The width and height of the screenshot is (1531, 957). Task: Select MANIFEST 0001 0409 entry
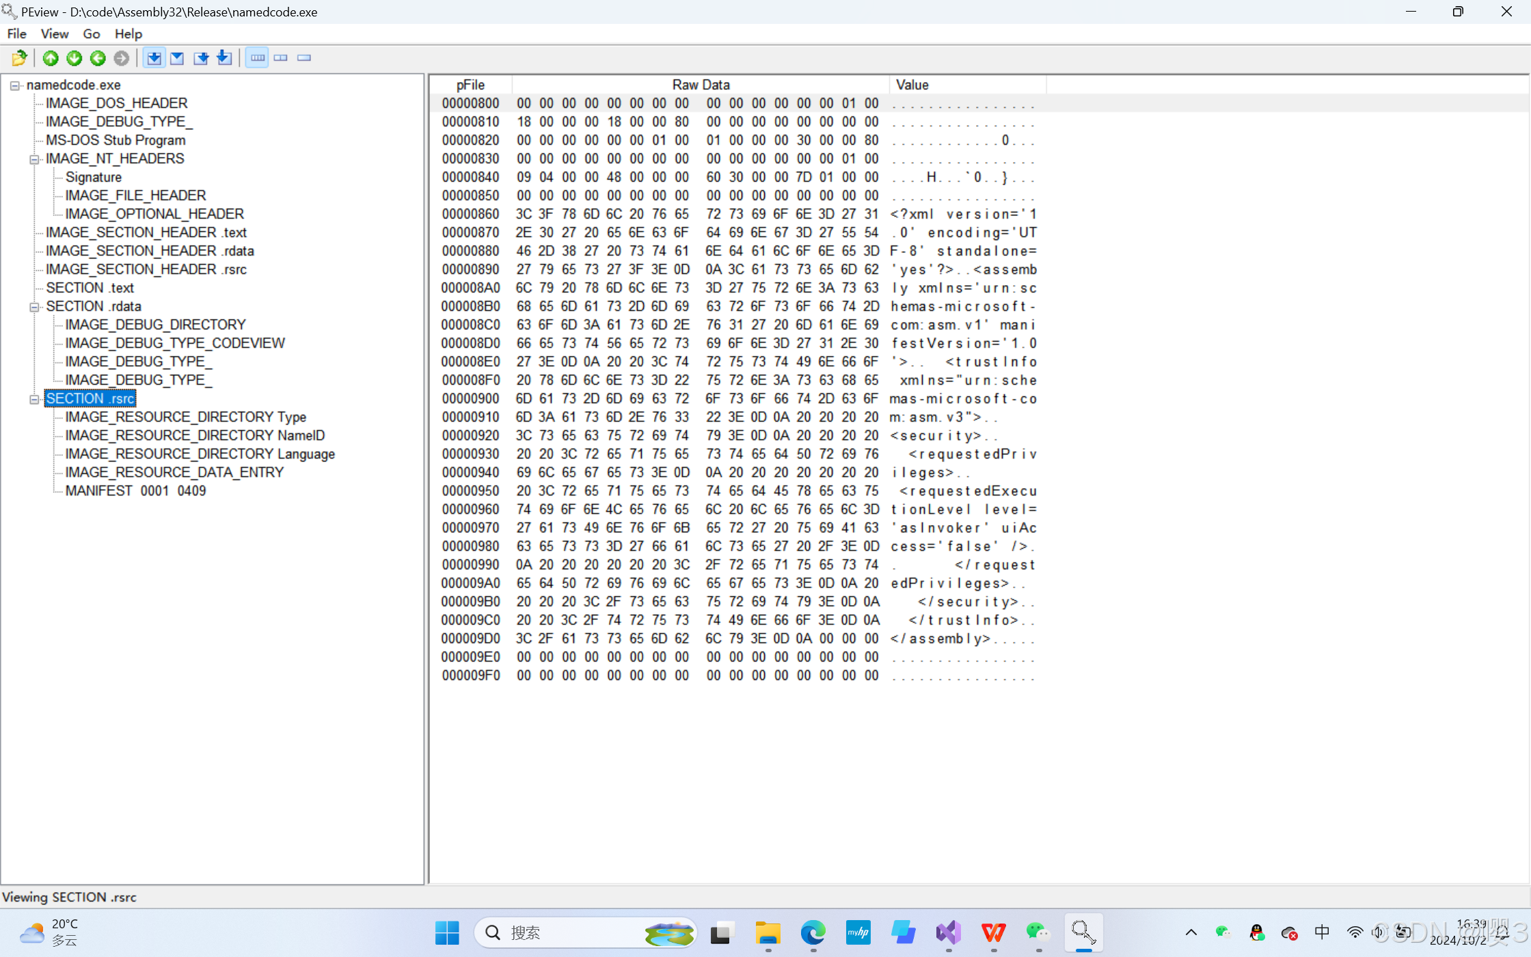pos(135,491)
